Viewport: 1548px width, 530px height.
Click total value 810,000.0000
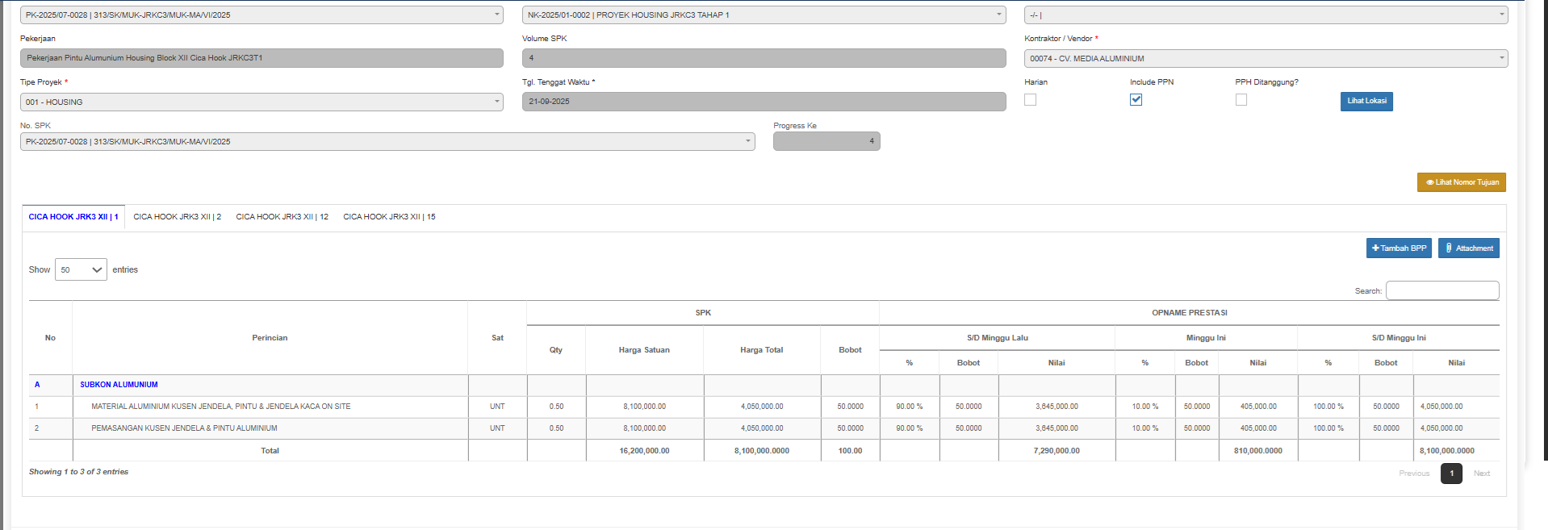1257,451
